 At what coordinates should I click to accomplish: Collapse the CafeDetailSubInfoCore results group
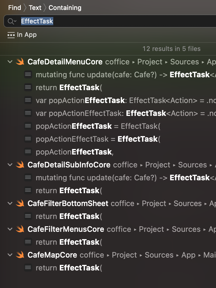(10, 165)
